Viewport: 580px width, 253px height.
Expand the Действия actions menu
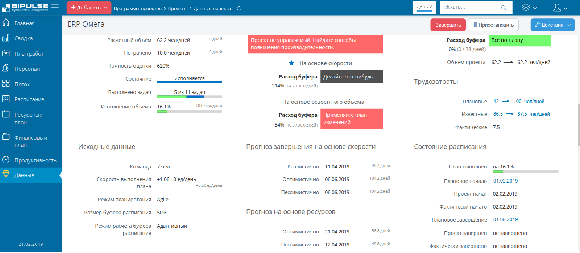tap(552, 25)
